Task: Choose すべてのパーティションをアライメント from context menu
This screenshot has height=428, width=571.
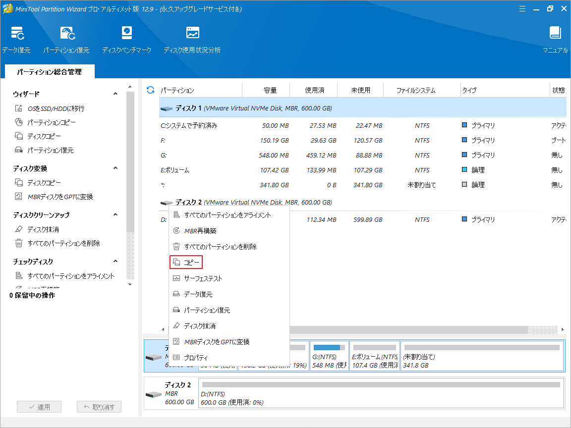Action: coord(229,215)
